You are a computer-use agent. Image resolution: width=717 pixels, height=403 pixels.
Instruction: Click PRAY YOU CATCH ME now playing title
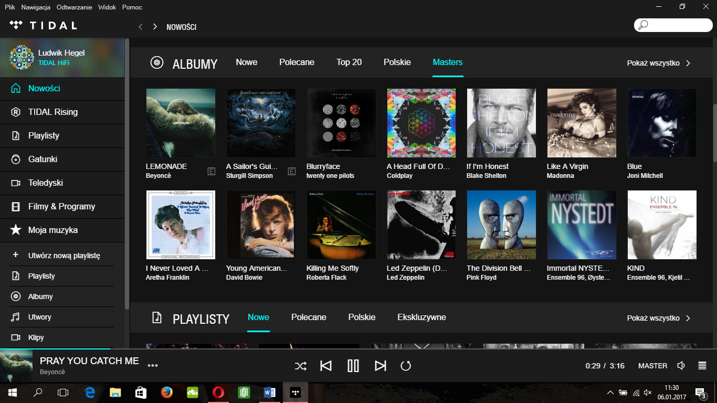point(89,360)
